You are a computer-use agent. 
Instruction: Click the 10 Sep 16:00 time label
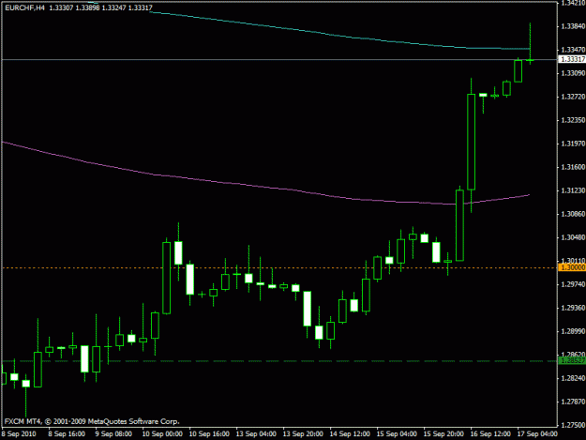point(209,433)
